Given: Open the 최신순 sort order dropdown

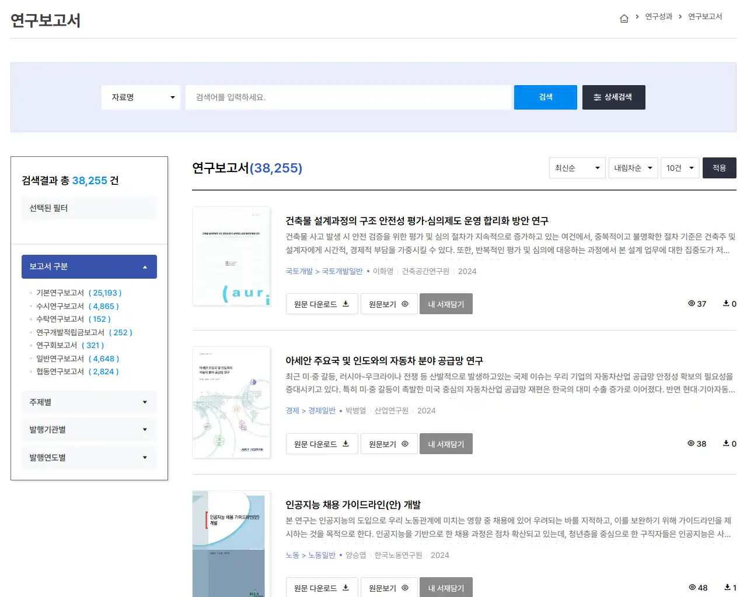Looking at the screenshot, I should pos(577,168).
